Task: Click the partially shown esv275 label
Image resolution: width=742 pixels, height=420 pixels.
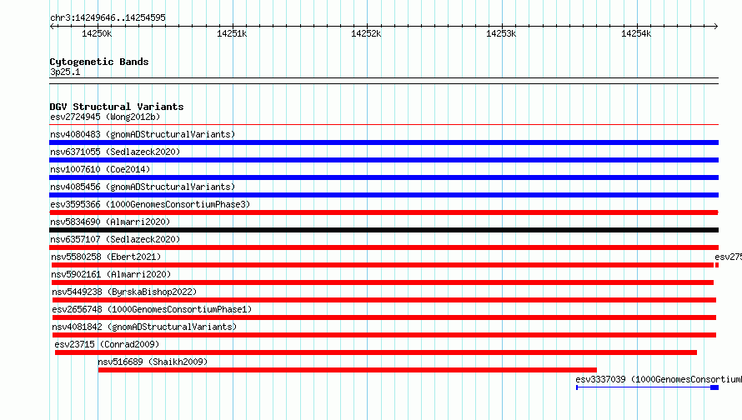Action: pos(729,257)
